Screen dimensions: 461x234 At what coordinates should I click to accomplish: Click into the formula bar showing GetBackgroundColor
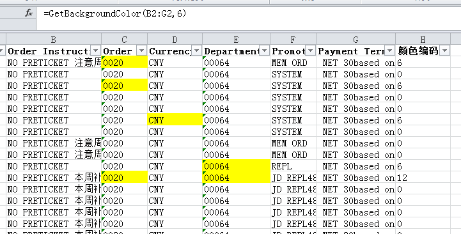pos(249,18)
